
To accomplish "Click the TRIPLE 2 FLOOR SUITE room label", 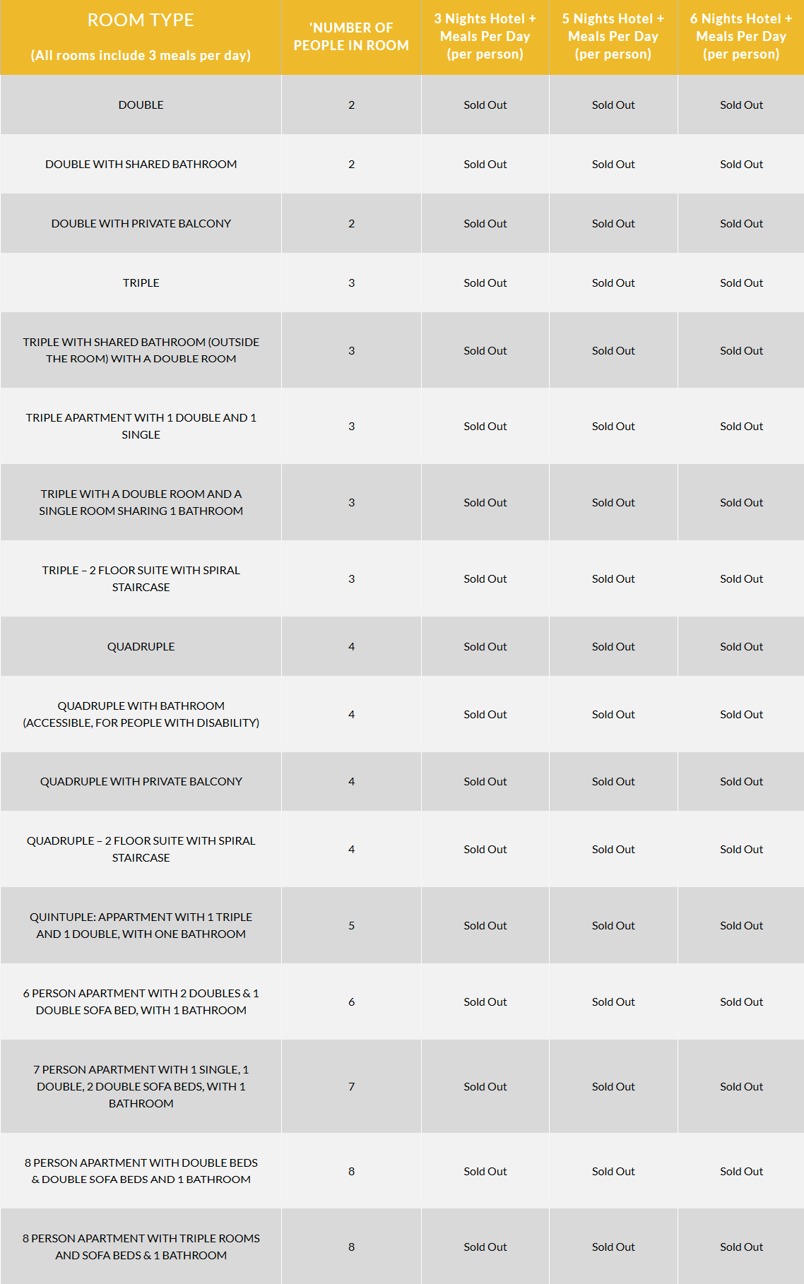I will [141, 578].
